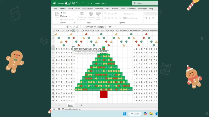The image size is (209, 117).
Task: Click the Bottom Align icon
Action: 112,14
